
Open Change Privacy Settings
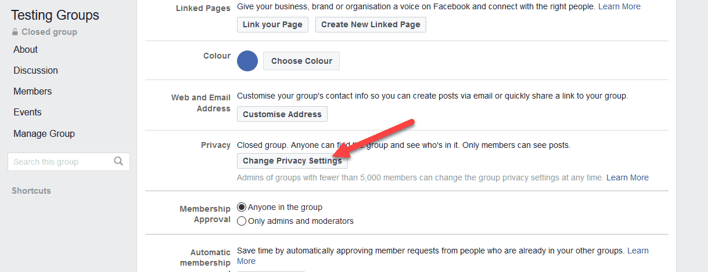(x=292, y=161)
